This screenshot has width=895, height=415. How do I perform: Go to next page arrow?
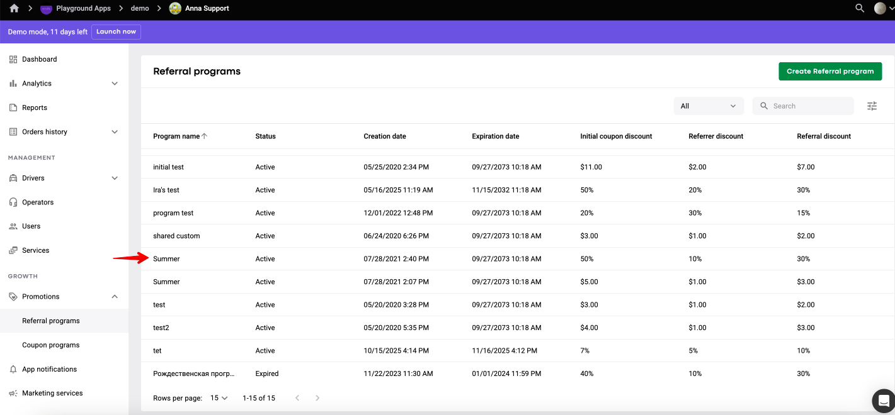point(317,398)
